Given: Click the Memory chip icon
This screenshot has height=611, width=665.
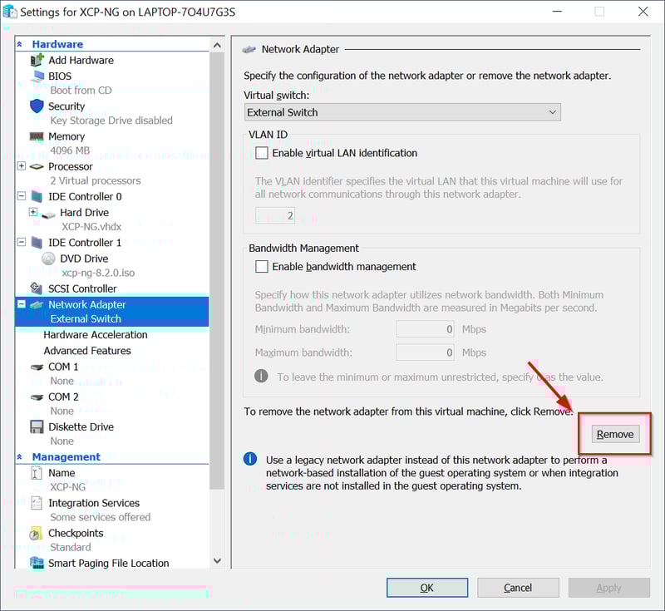Looking at the screenshot, I should [x=37, y=136].
